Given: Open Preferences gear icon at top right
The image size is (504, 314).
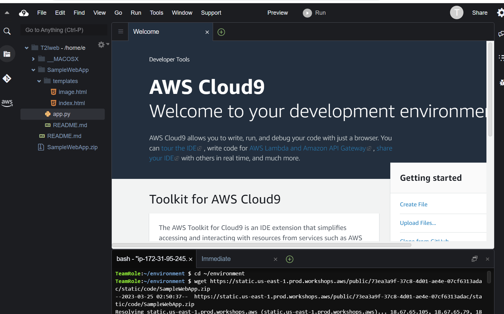Looking at the screenshot, I should pos(500,13).
